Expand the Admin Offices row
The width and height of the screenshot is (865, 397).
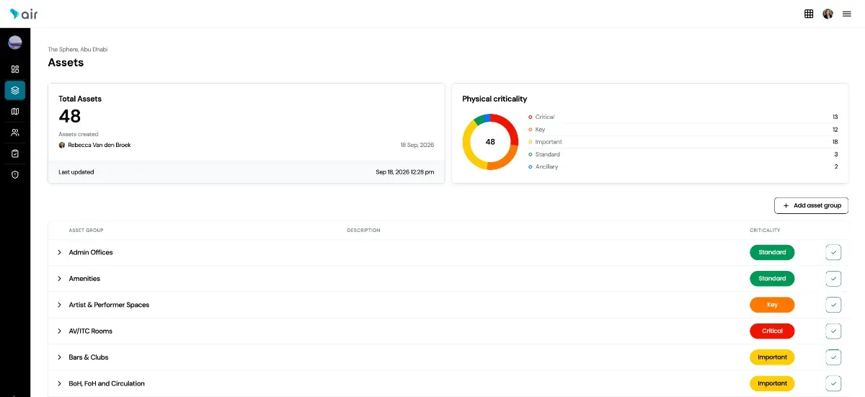(59, 253)
